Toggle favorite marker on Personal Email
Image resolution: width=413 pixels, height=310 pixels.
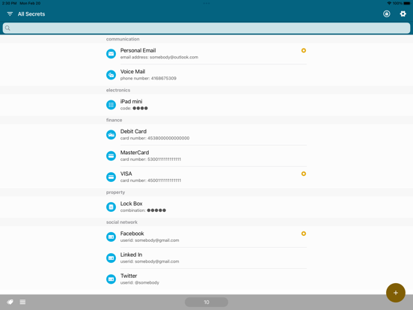pyautogui.click(x=304, y=50)
